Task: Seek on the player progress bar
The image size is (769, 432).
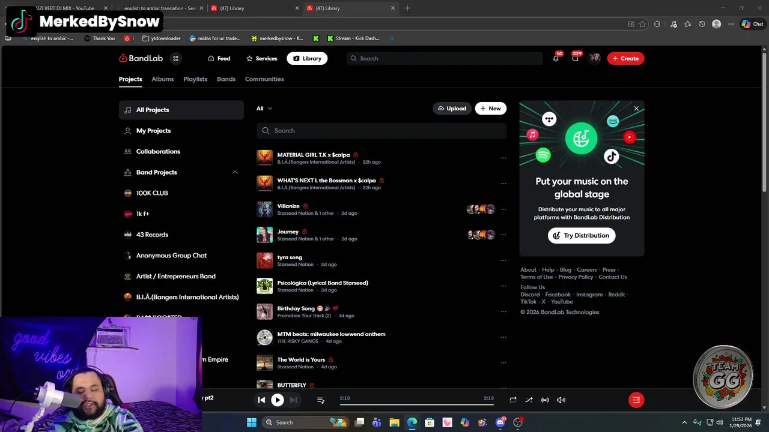Action: coord(417,405)
